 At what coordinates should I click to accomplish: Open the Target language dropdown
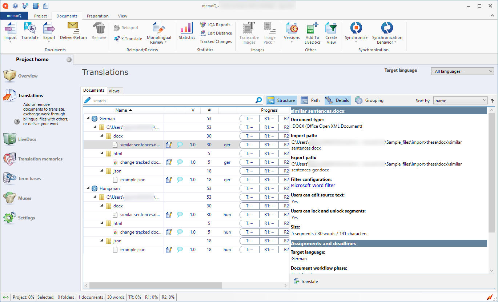point(462,71)
